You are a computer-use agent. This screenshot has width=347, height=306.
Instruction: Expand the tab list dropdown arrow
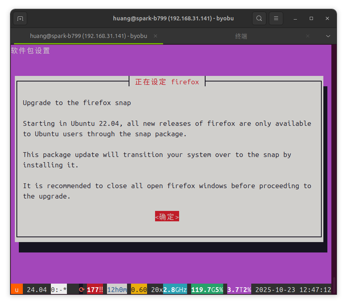click(328, 36)
